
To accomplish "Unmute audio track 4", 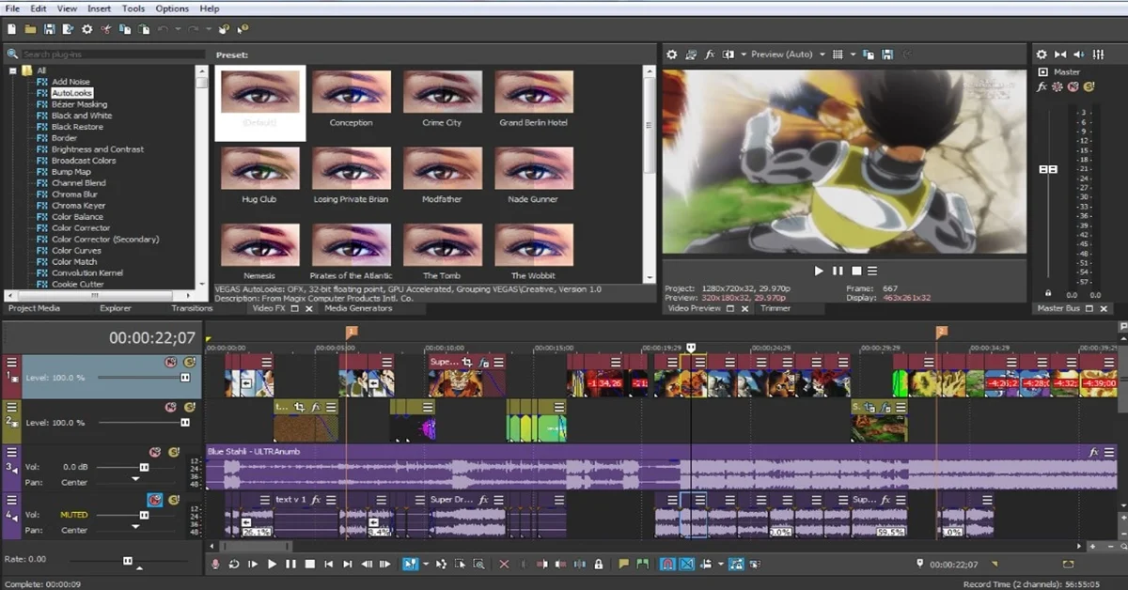I will coord(155,499).
